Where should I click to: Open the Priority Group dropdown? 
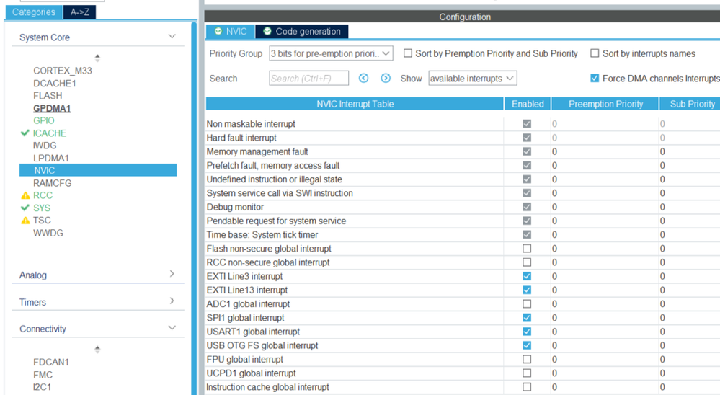coord(331,53)
